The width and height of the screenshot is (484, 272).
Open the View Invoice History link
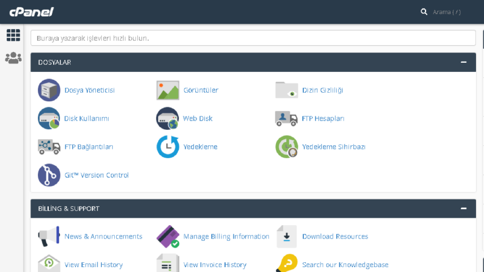[215, 265]
